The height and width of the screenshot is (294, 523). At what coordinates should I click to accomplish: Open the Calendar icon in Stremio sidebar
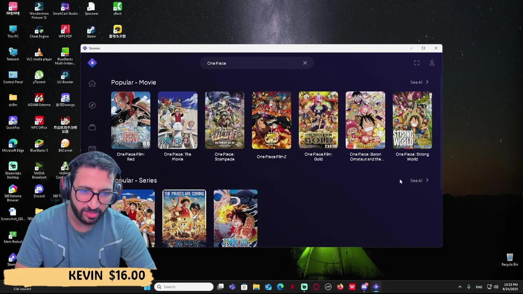coord(92,149)
